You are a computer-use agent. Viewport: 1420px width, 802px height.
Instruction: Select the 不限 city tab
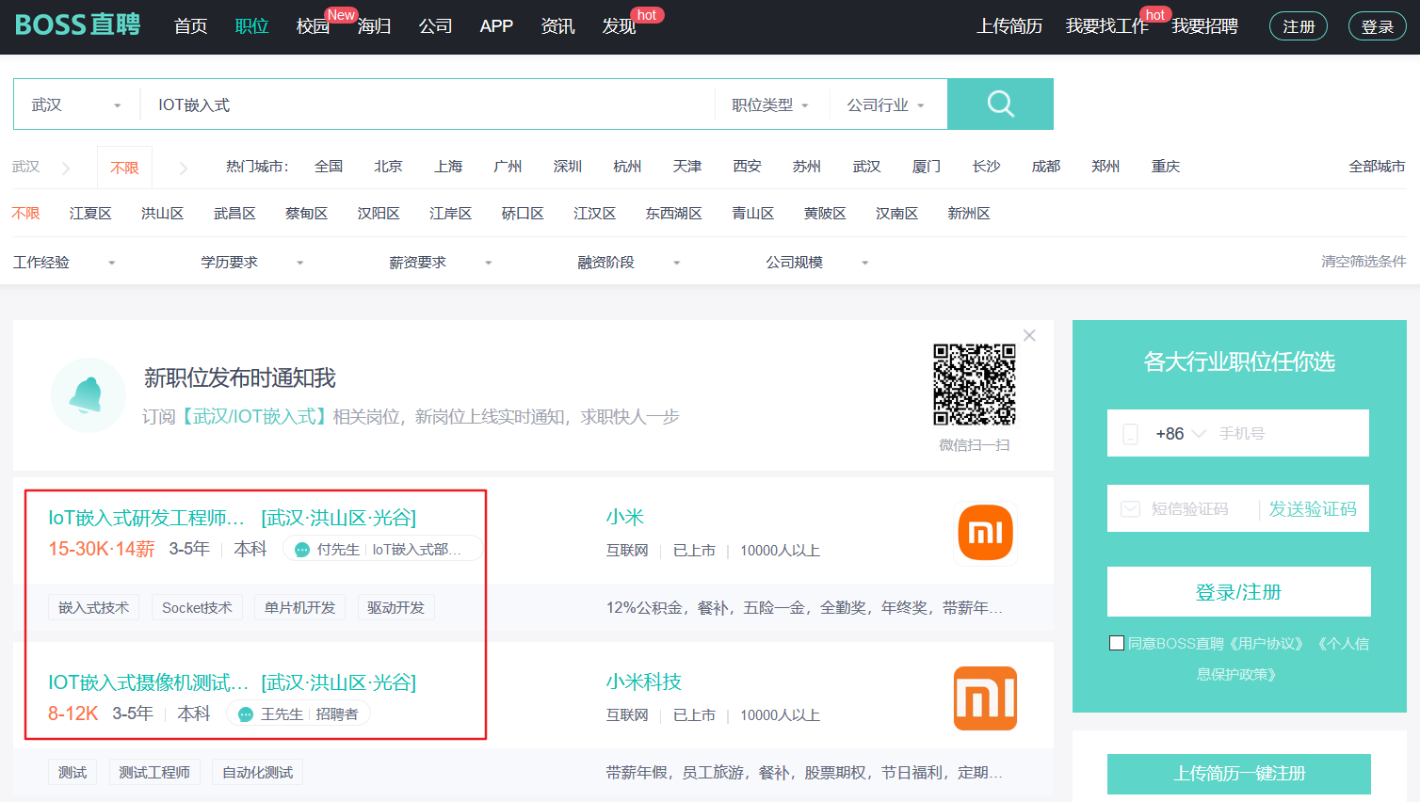click(x=124, y=168)
